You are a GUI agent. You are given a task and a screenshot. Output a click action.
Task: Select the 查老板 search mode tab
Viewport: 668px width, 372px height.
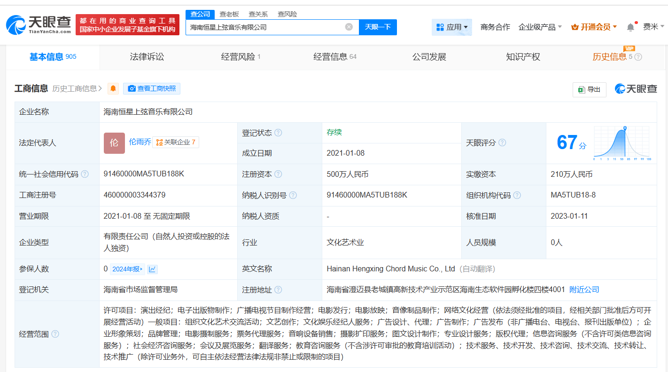coord(229,14)
